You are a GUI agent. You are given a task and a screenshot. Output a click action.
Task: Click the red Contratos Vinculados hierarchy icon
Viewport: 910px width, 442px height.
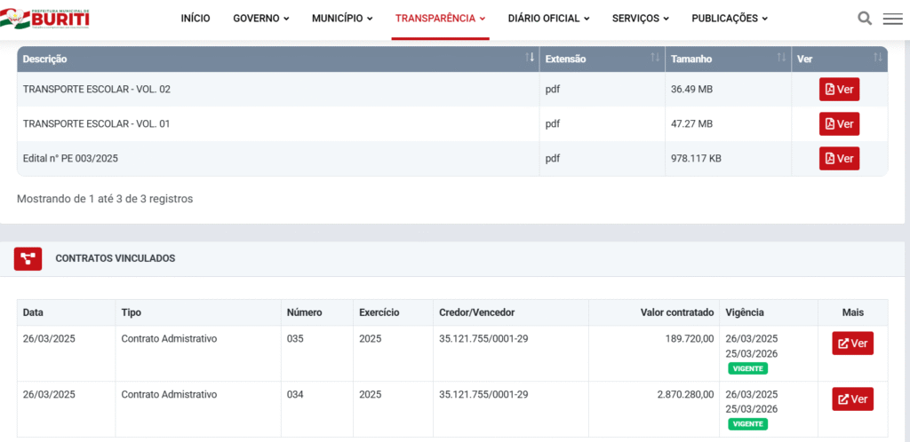tap(28, 258)
